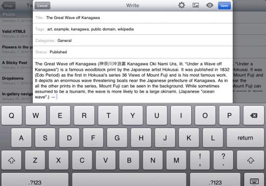Tap the M key

pyautogui.click(x=176, y=160)
